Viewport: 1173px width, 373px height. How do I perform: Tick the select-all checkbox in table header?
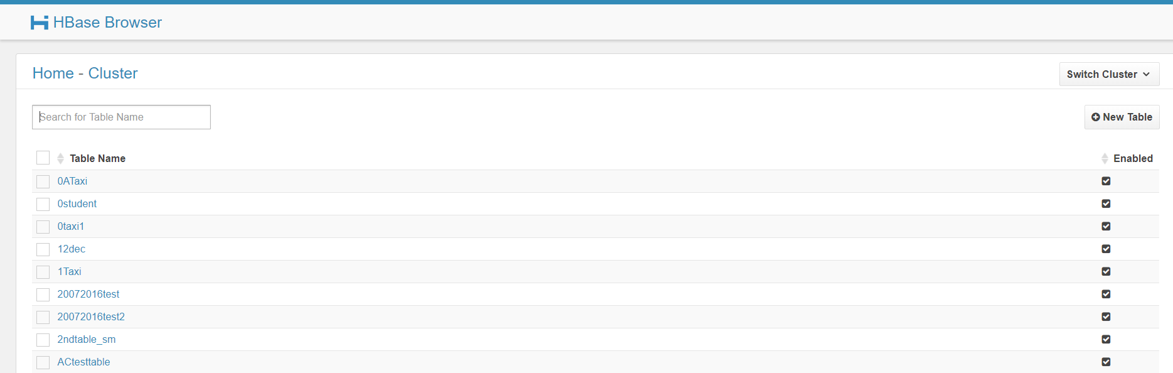click(x=43, y=158)
